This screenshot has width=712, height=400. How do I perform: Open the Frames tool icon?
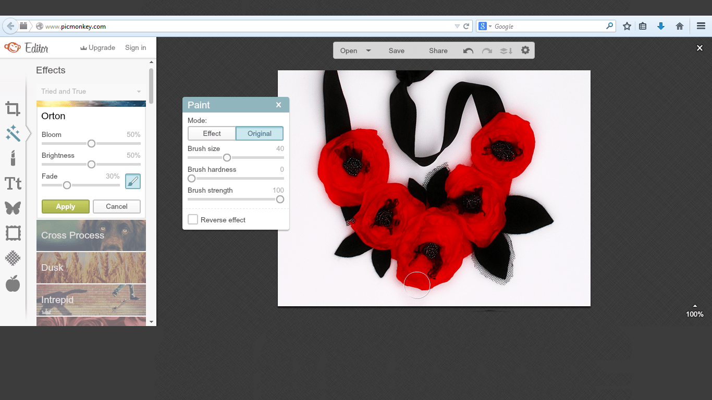13,233
